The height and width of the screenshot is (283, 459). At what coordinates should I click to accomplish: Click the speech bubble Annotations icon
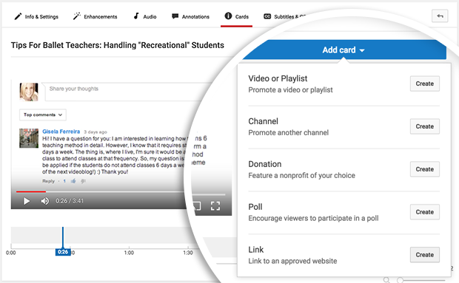click(175, 16)
